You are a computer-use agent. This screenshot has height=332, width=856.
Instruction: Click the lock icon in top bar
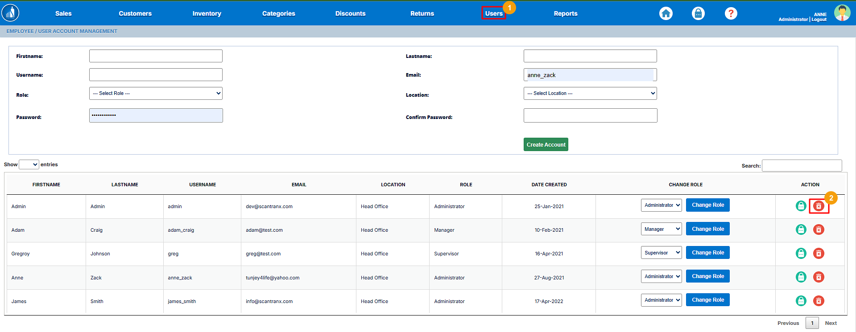click(x=698, y=13)
